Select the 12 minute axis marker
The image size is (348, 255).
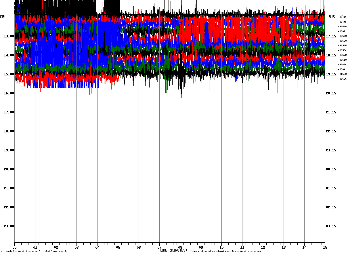point(263,248)
